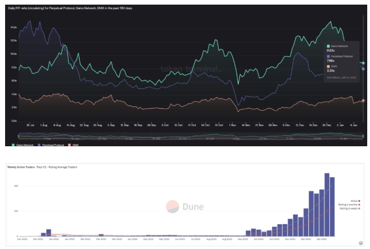Click the '12 Dec' x-axis label
The image size is (370, 249).
(x=300, y=125)
